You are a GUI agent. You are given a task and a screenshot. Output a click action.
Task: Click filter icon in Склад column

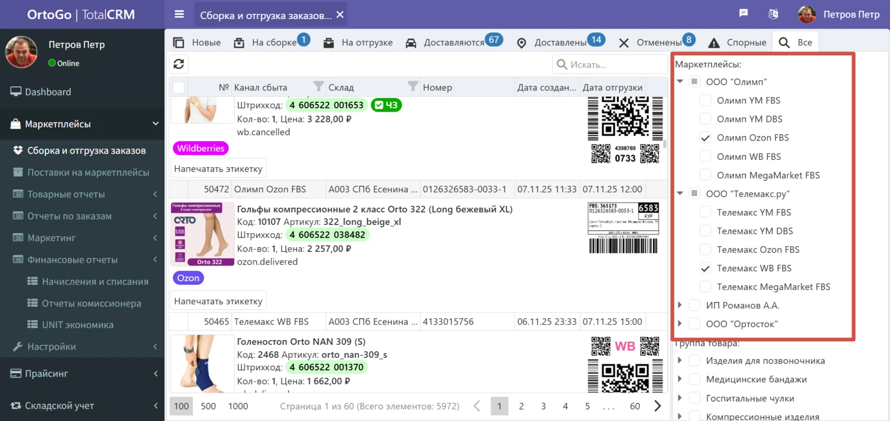point(413,86)
